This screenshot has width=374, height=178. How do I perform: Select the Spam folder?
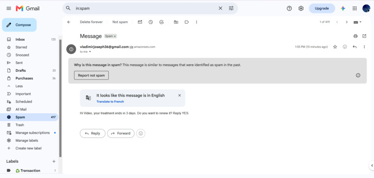[29, 117]
